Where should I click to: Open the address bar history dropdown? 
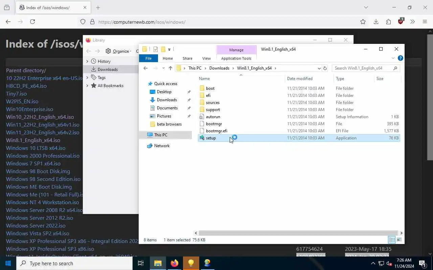point(319,68)
